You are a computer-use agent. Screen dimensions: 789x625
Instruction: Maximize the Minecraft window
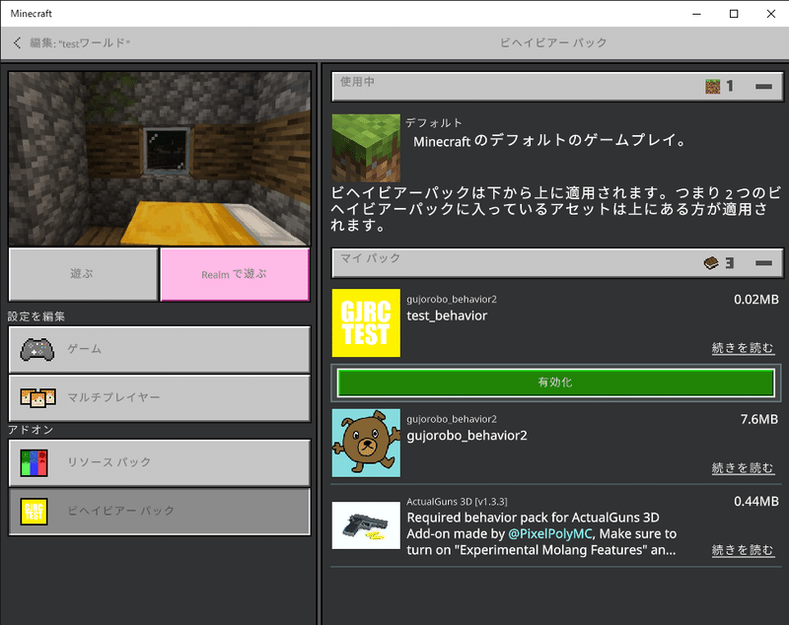[734, 14]
